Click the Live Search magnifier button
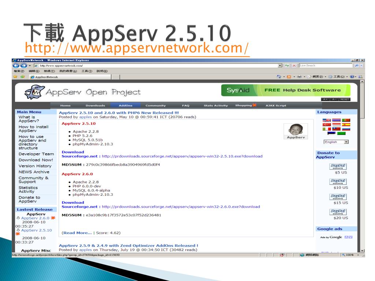Viewport: 375px width, 281px height. (357, 65)
